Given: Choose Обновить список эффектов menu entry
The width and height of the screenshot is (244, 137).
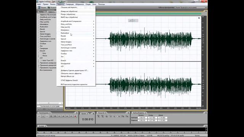Looking at the screenshot, I should pyautogui.click(x=76, y=73).
